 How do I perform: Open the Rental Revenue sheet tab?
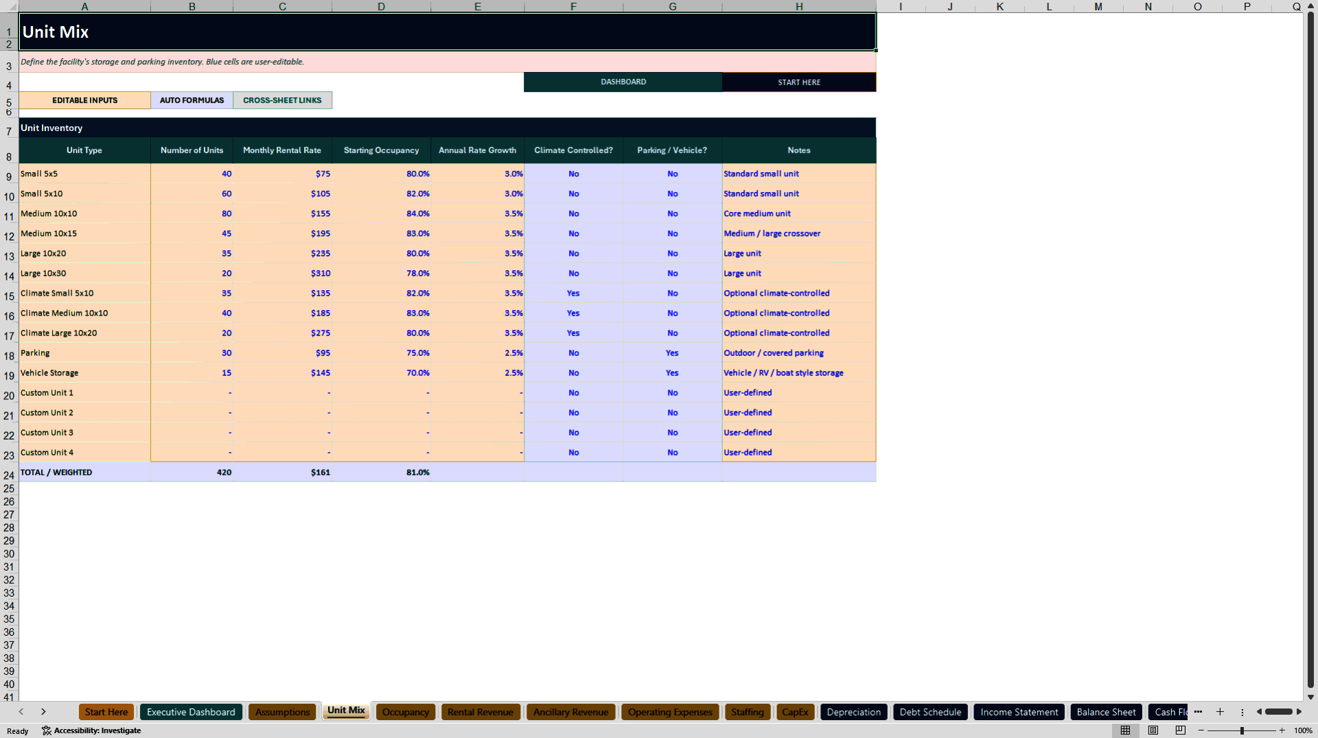pyautogui.click(x=481, y=712)
